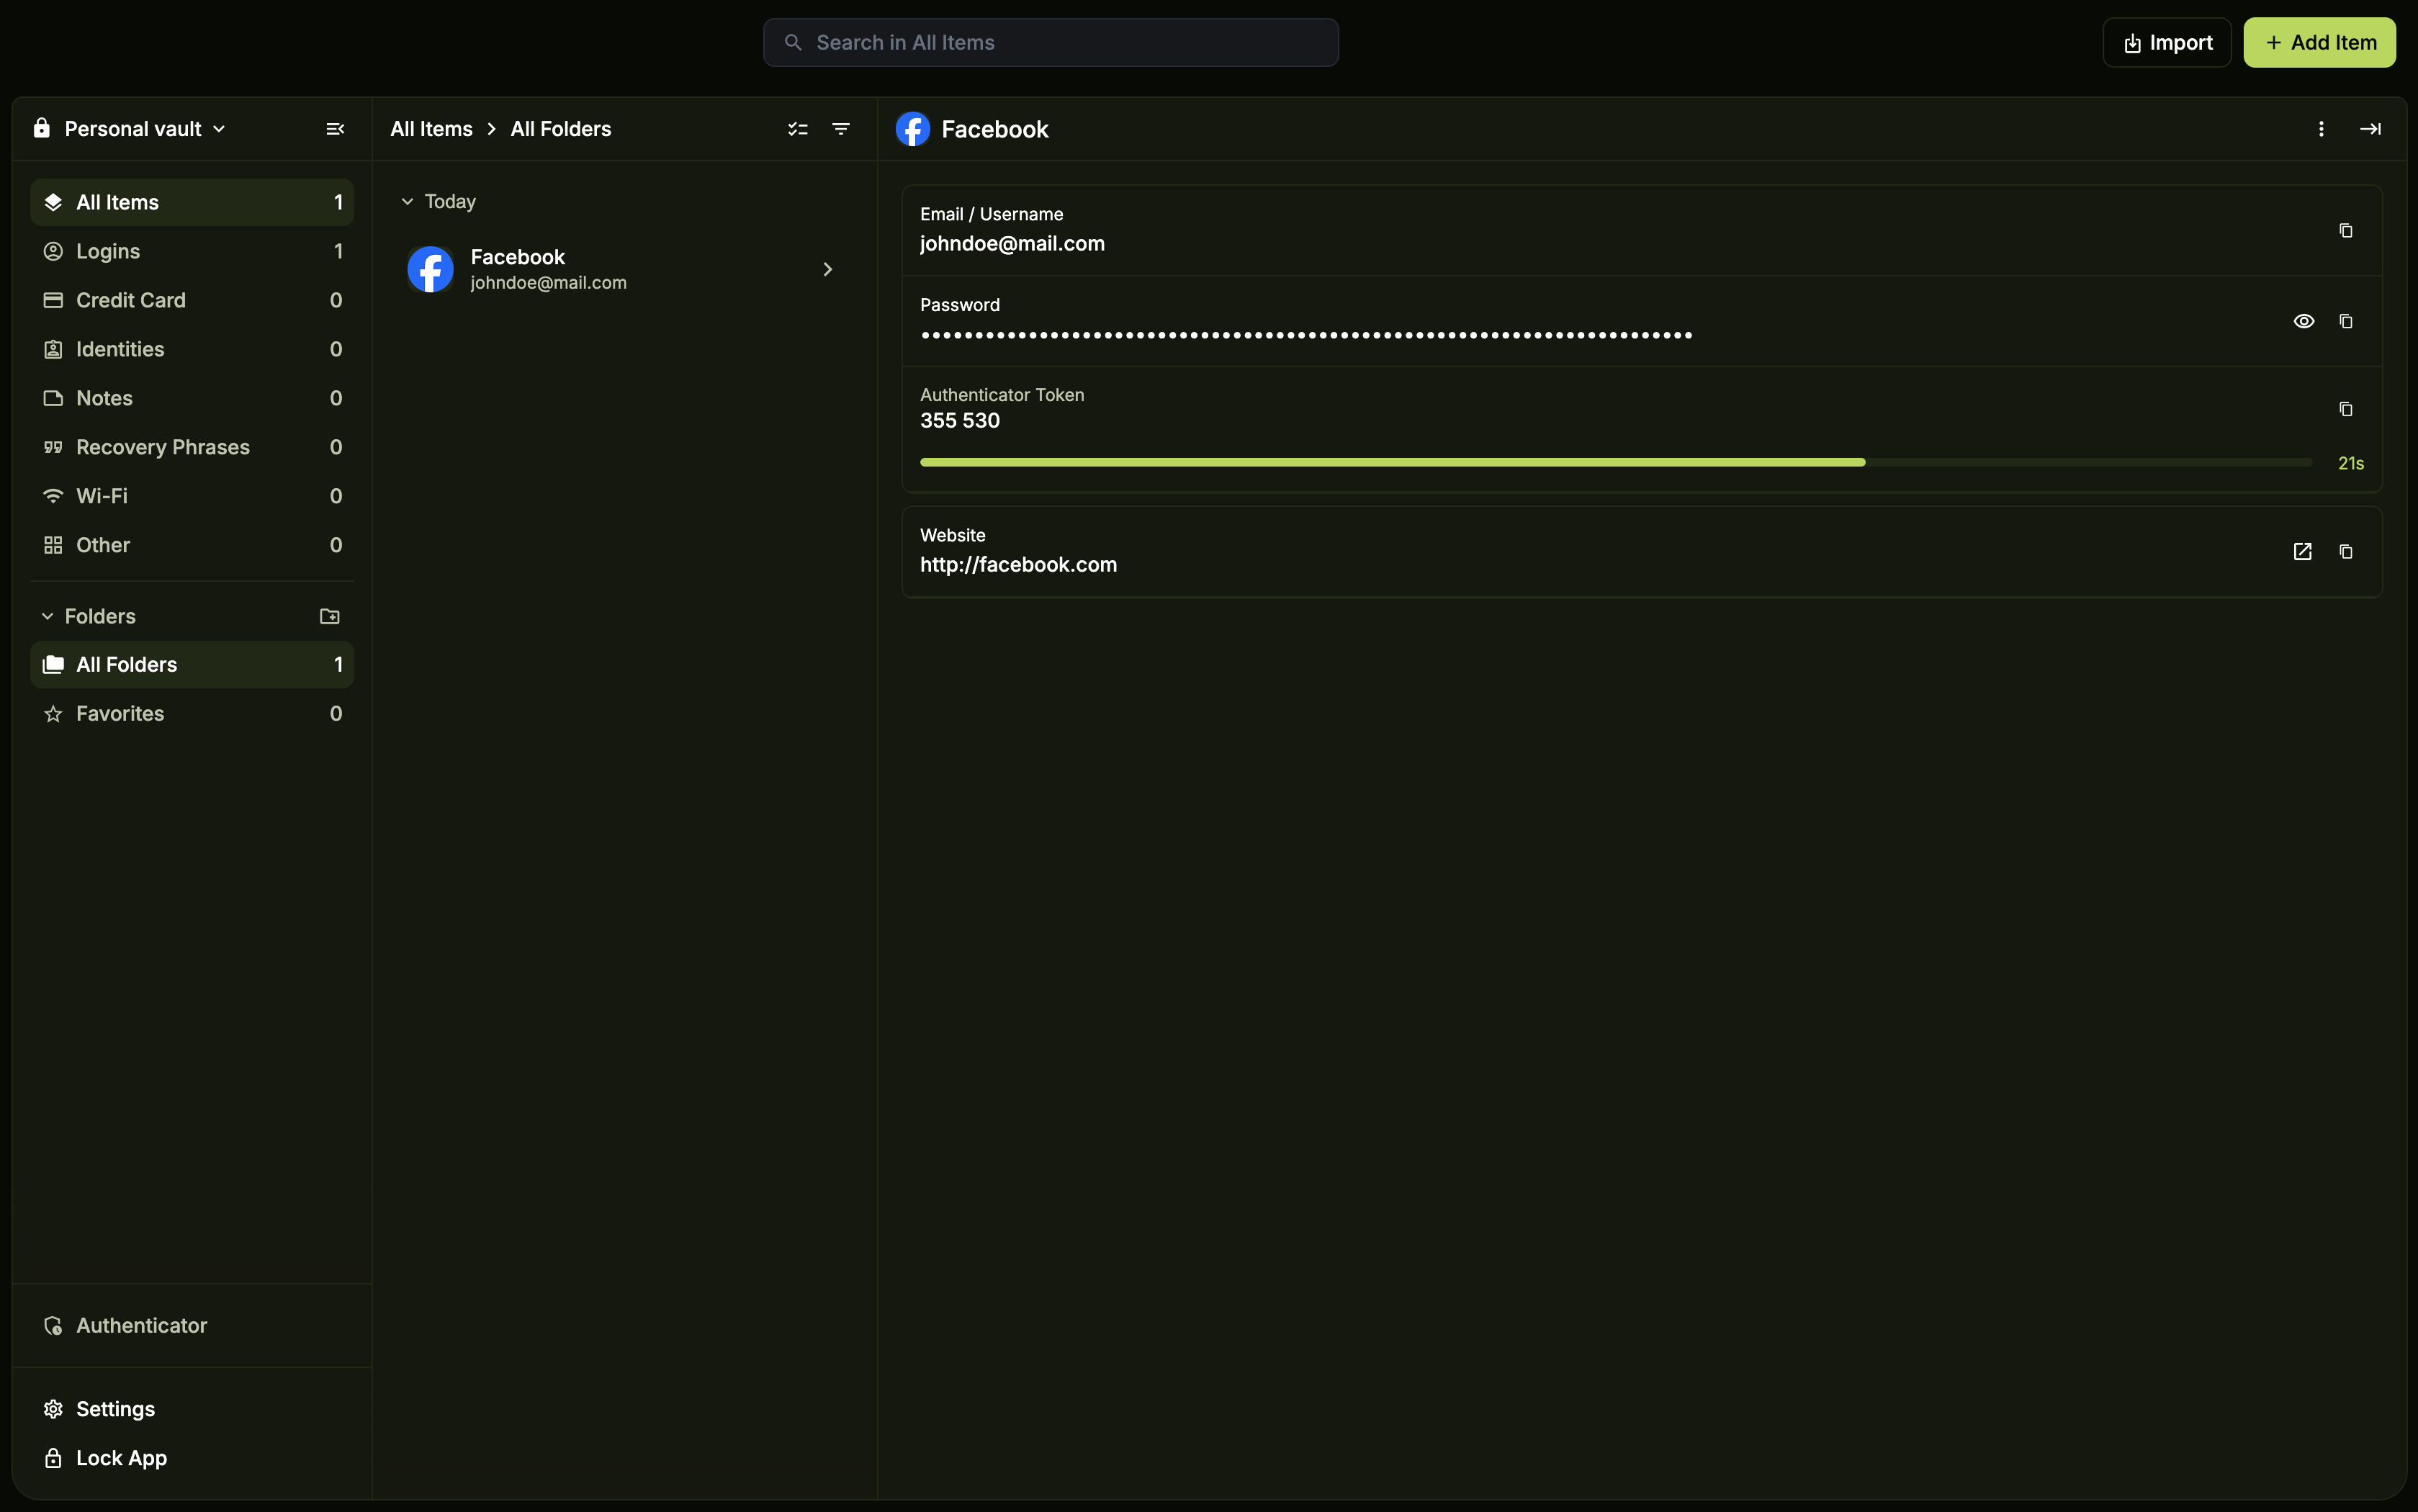Open the three-dot more options menu
Screen dimensions: 2418x1512
2321,129
